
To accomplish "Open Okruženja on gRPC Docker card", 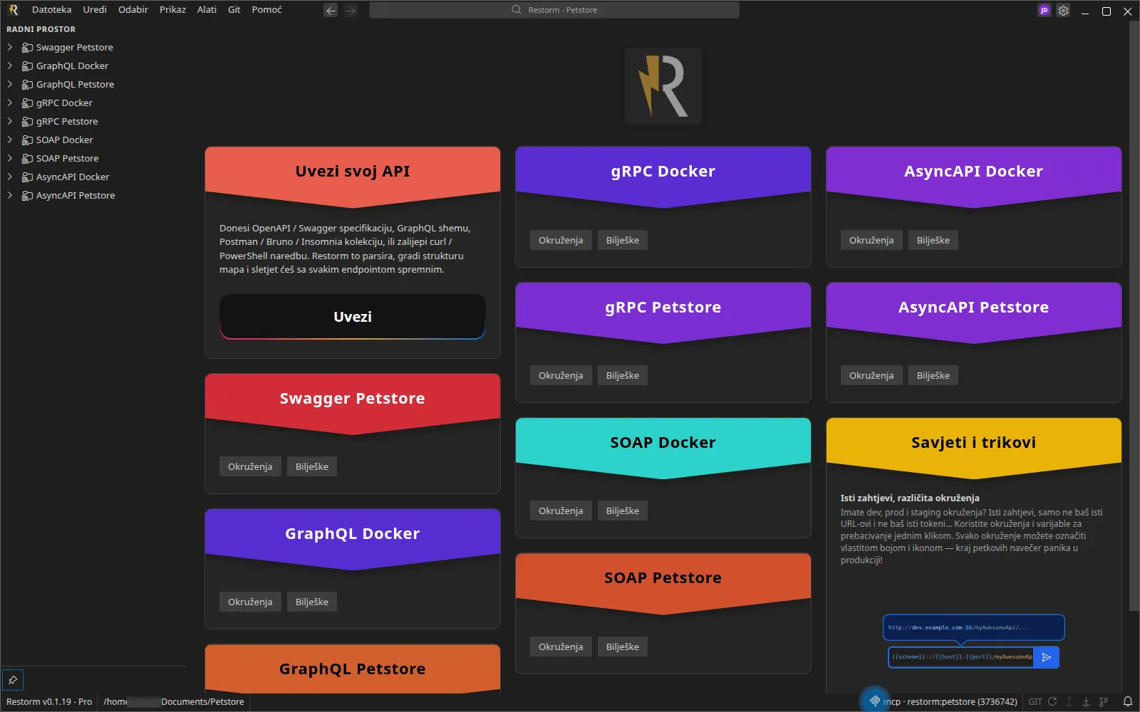I will (561, 241).
